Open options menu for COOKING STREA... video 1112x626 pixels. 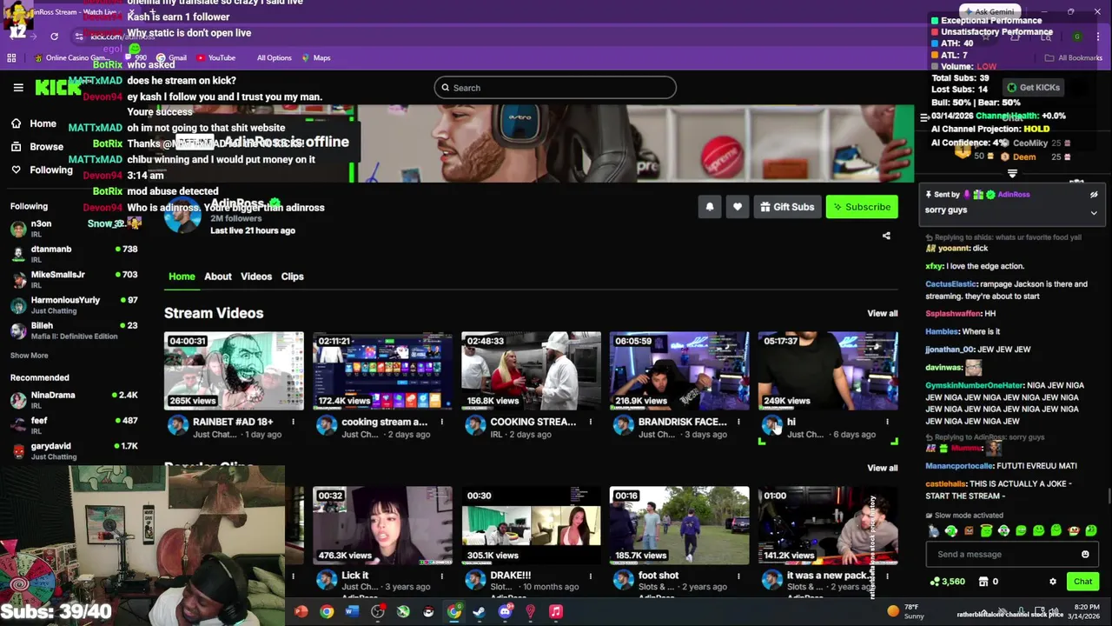click(590, 422)
